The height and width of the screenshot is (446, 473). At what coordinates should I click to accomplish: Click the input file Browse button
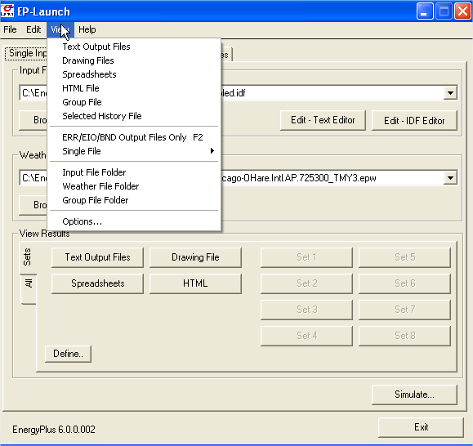coord(33,120)
